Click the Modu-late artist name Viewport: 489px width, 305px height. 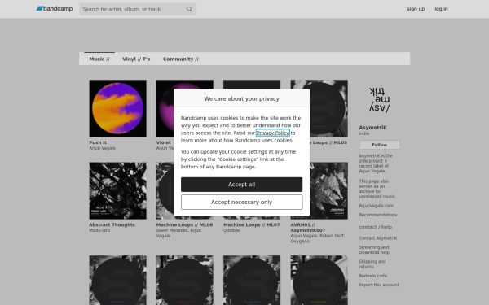coord(99,230)
